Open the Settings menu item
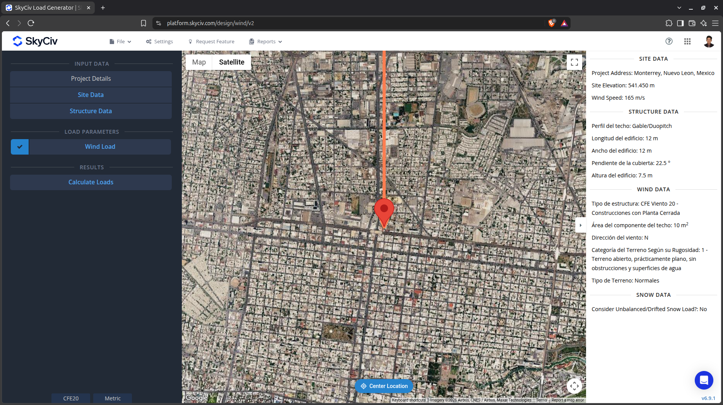 [159, 42]
